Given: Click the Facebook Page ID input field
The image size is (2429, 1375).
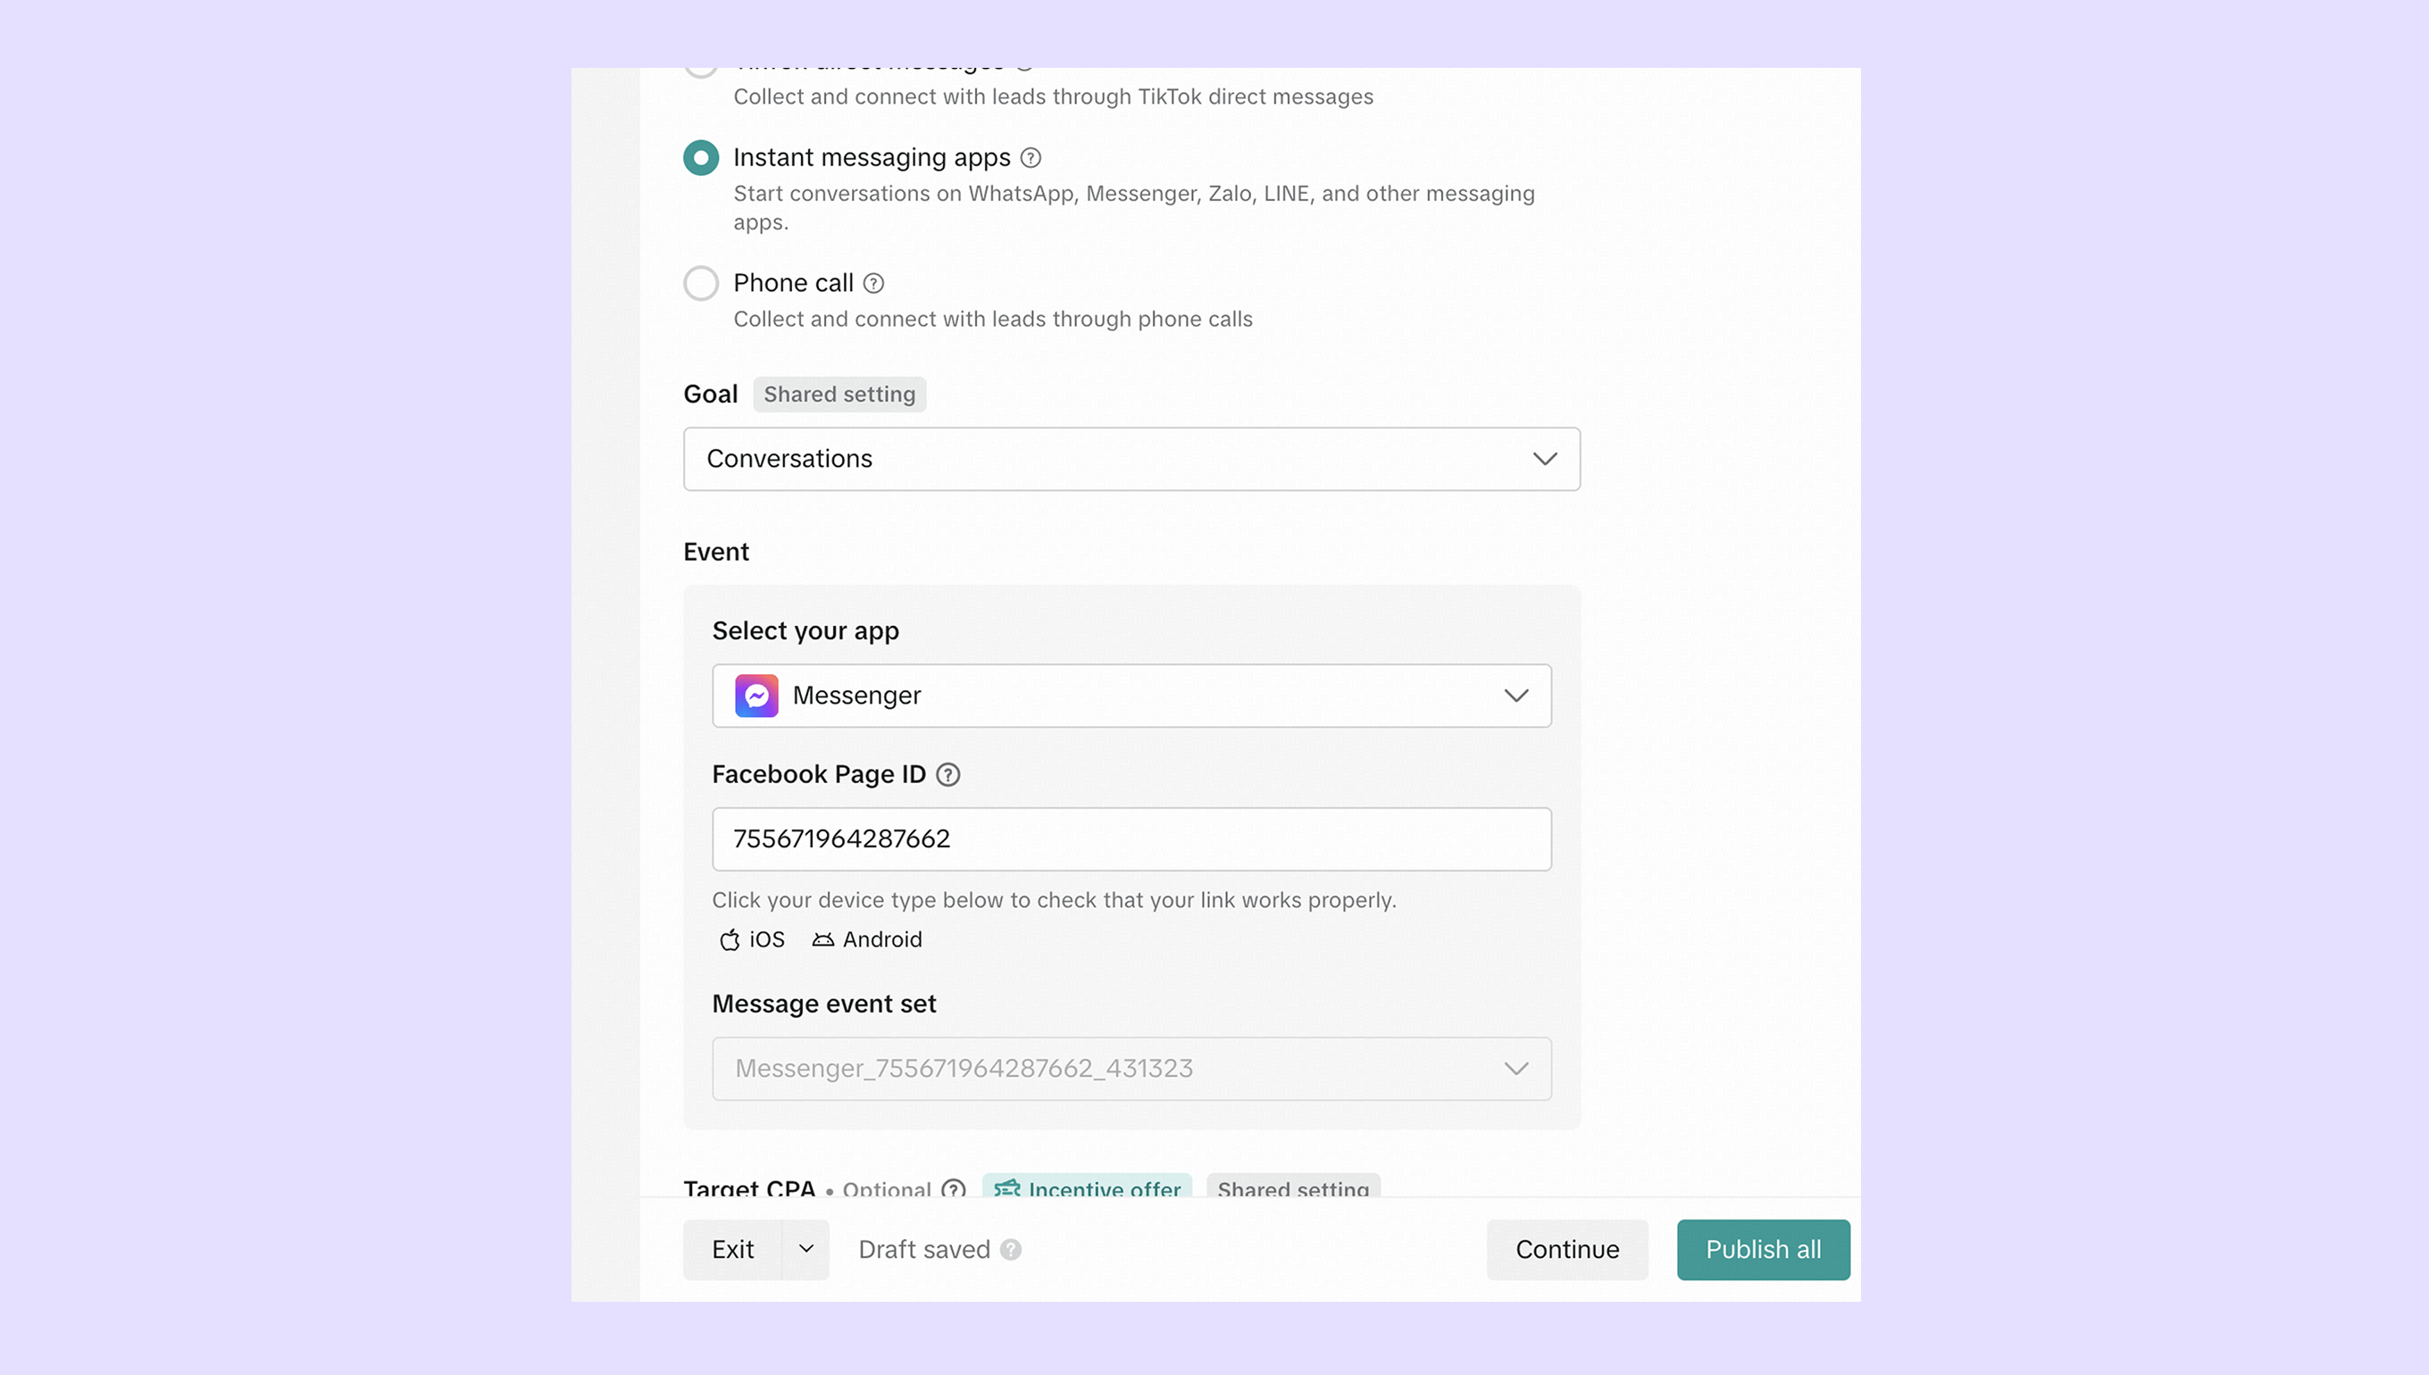Looking at the screenshot, I should coord(1131,838).
